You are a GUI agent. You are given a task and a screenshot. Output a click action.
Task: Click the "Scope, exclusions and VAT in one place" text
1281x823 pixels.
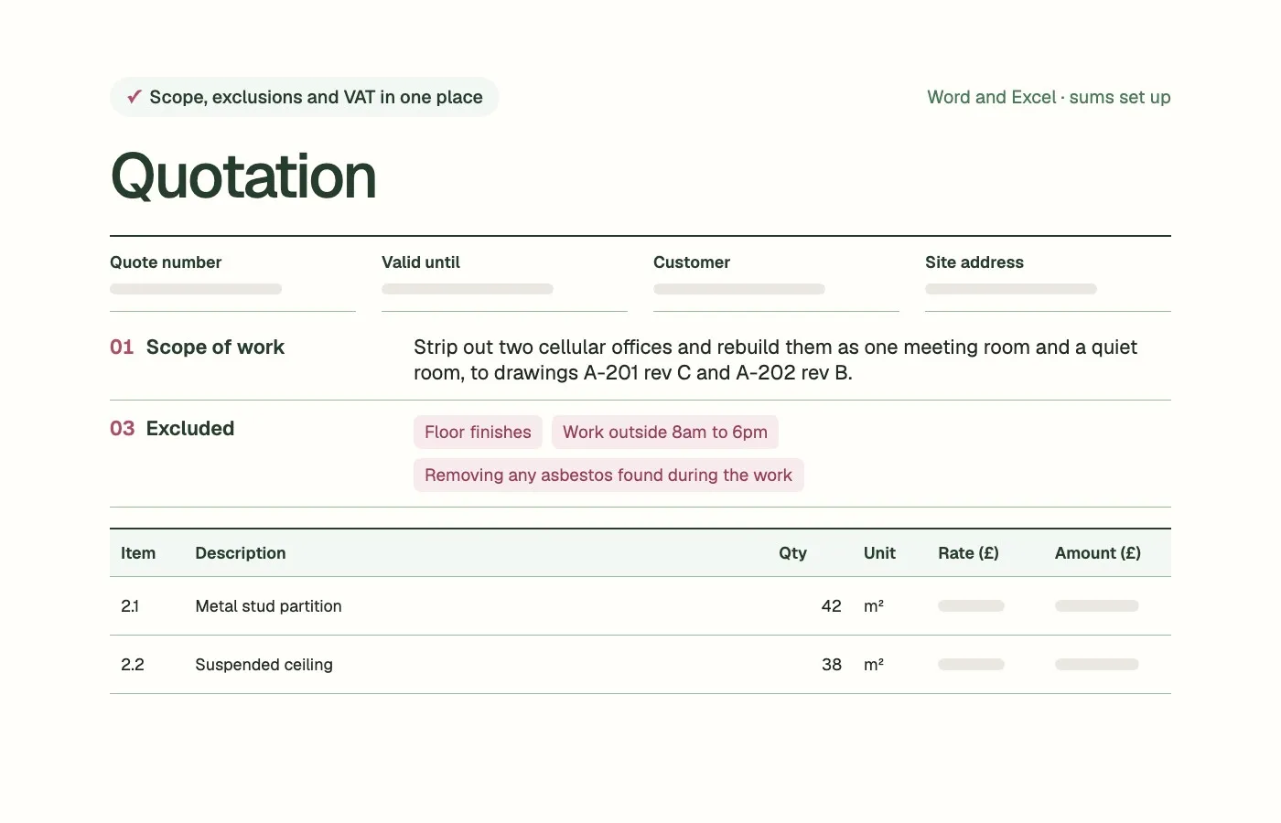(x=316, y=97)
